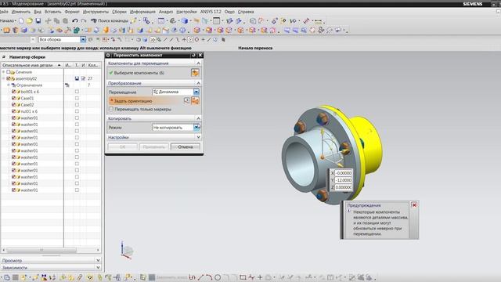This screenshot has width=501, height=282.
Task: Click the OK button in dialog
Action: [122, 146]
